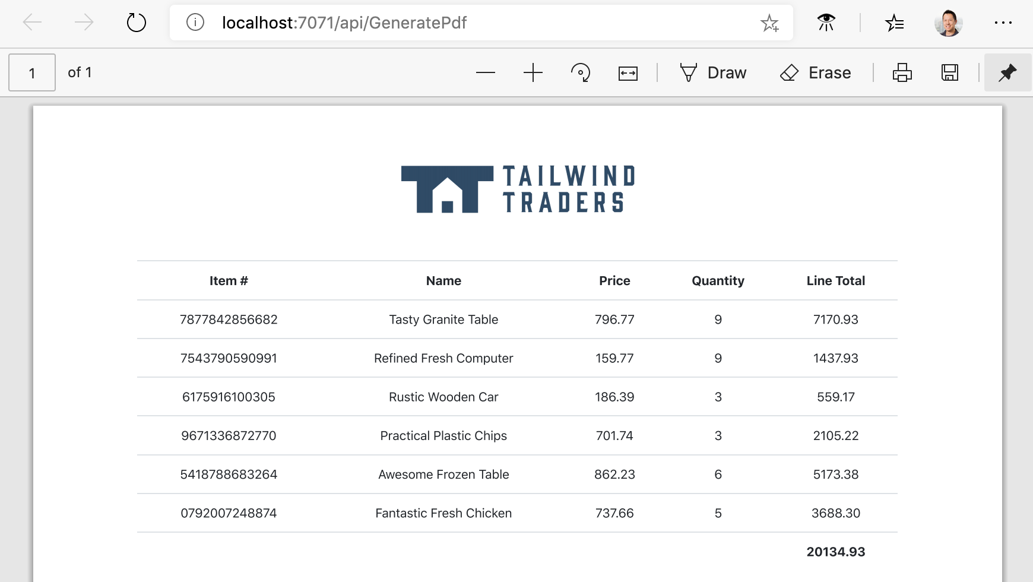
Task: Zoom in the PDF with plus icon
Action: click(x=533, y=72)
